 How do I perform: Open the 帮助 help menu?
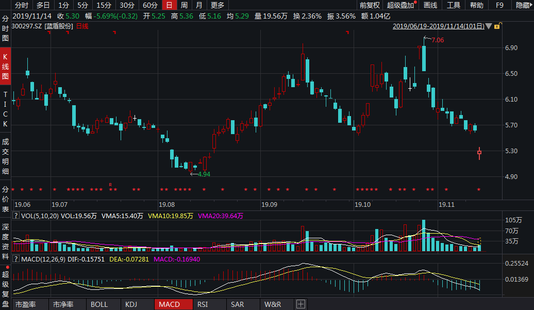(x=476, y=5)
